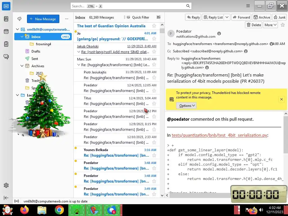Open the test_4bit_serialization.py link
The height and width of the screenshot is (216, 288).
click(x=219, y=135)
